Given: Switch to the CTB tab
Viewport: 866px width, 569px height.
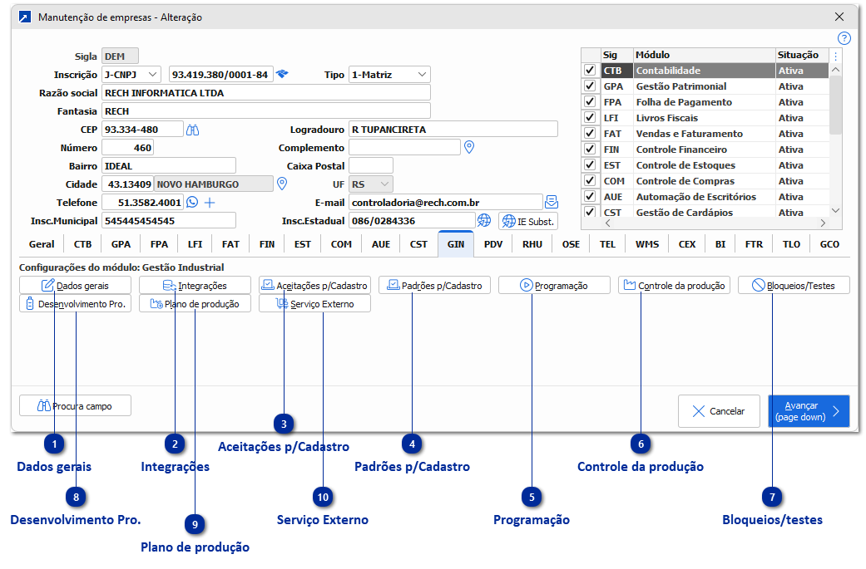Looking at the screenshot, I should [x=83, y=244].
